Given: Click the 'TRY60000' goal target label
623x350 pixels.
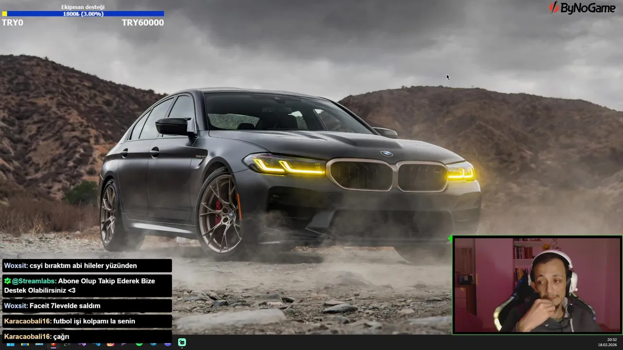Looking at the screenshot, I should 143,23.
